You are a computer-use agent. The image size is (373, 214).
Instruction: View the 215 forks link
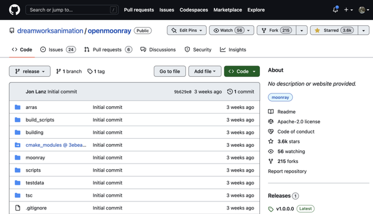click(x=283, y=161)
